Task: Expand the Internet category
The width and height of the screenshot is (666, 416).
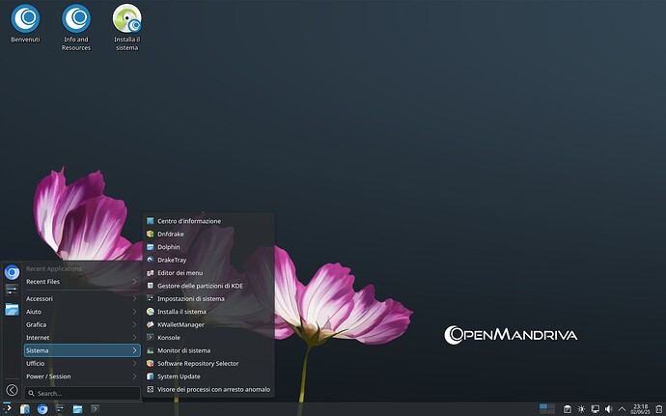Action: tap(82, 338)
